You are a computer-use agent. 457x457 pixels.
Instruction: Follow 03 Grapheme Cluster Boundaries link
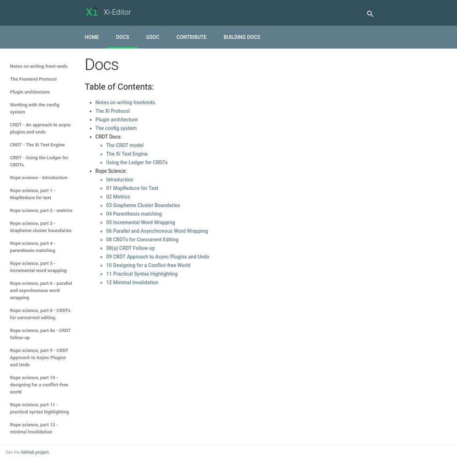tap(143, 205)
